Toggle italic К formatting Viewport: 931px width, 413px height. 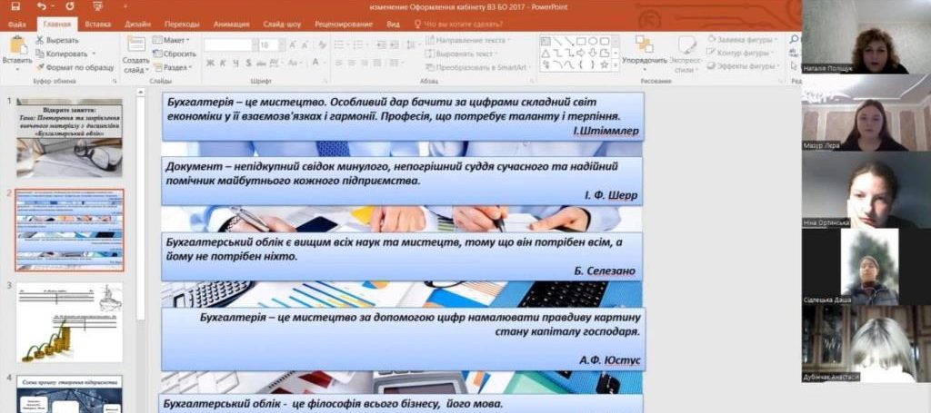[x=224, y=63]
